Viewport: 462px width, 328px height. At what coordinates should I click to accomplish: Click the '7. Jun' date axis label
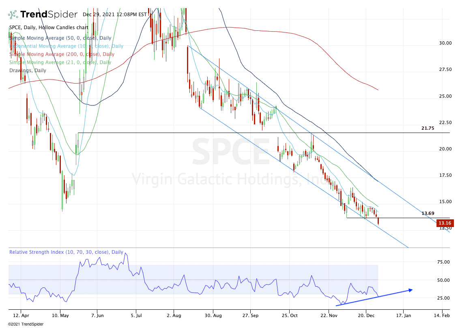pyautogui.click(x=97, y=315)
